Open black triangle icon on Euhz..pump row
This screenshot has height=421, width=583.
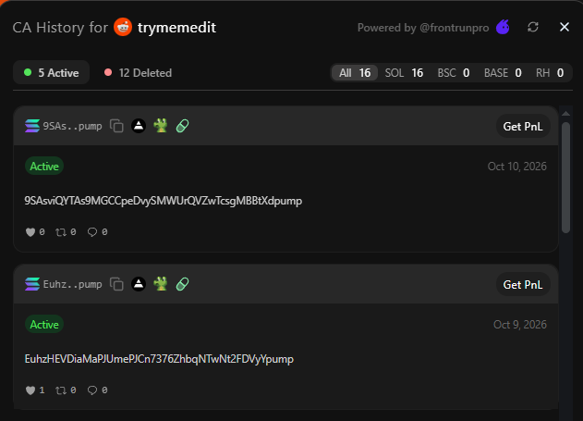click(x=139, y=284)
